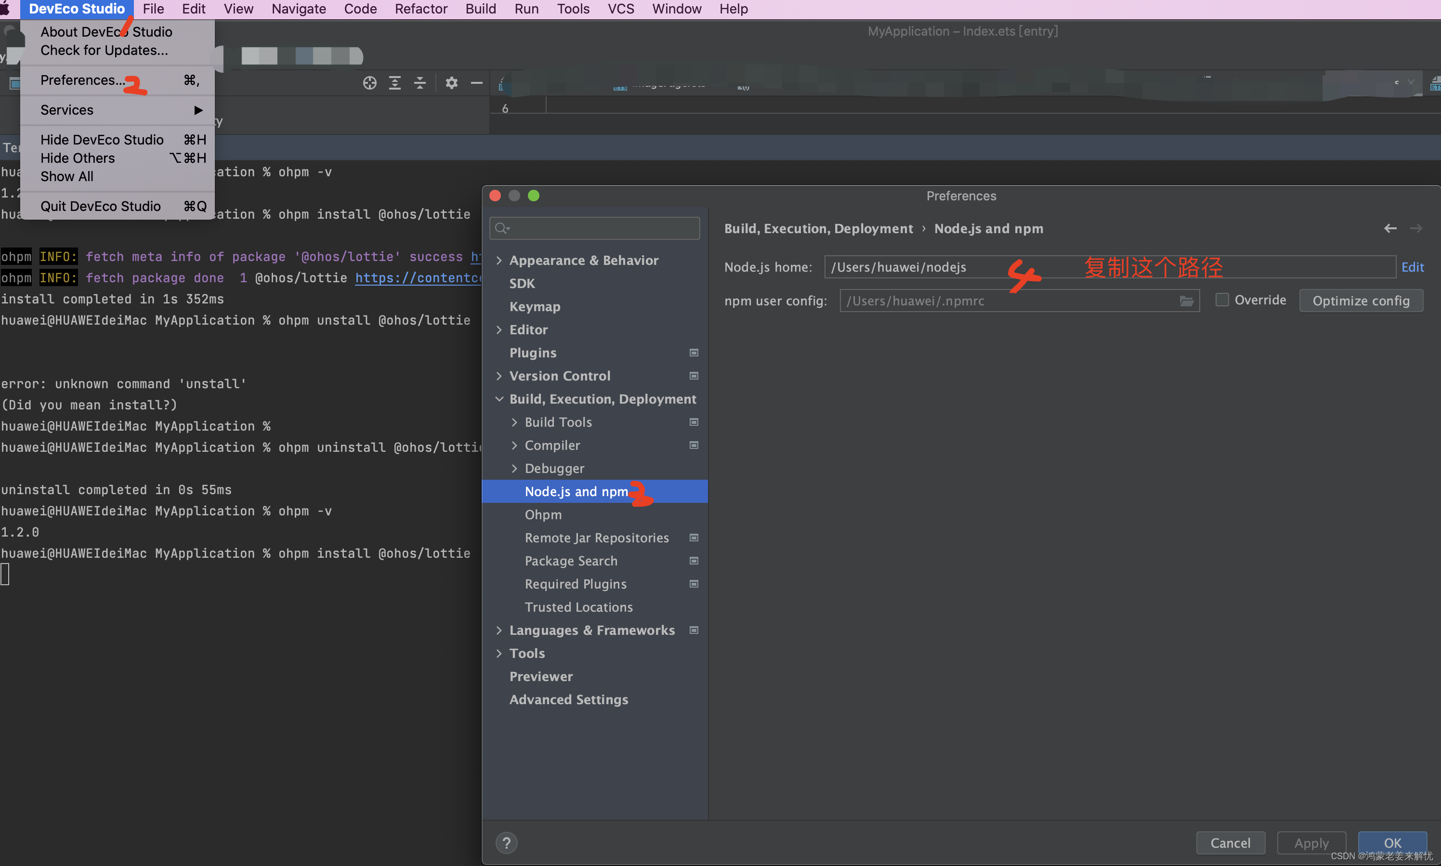This screenshot has height=866, width=1441.
Task: Open the project panel gear settings
Action: (x=452, y=83)
